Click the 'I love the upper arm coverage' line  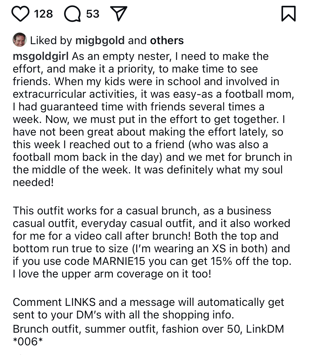coord(112,274)
